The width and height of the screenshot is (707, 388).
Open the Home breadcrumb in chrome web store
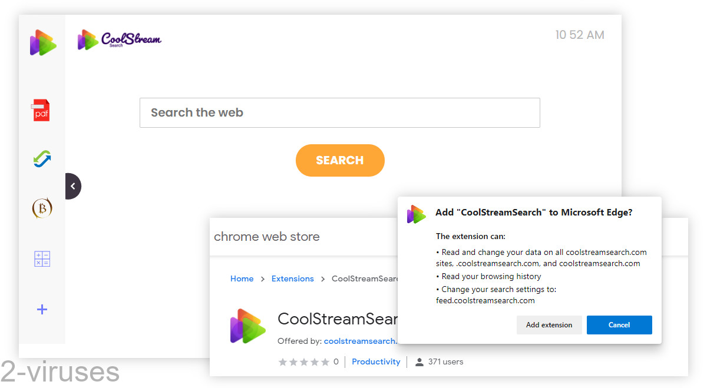pyautogui.click(x=242, y=278)
